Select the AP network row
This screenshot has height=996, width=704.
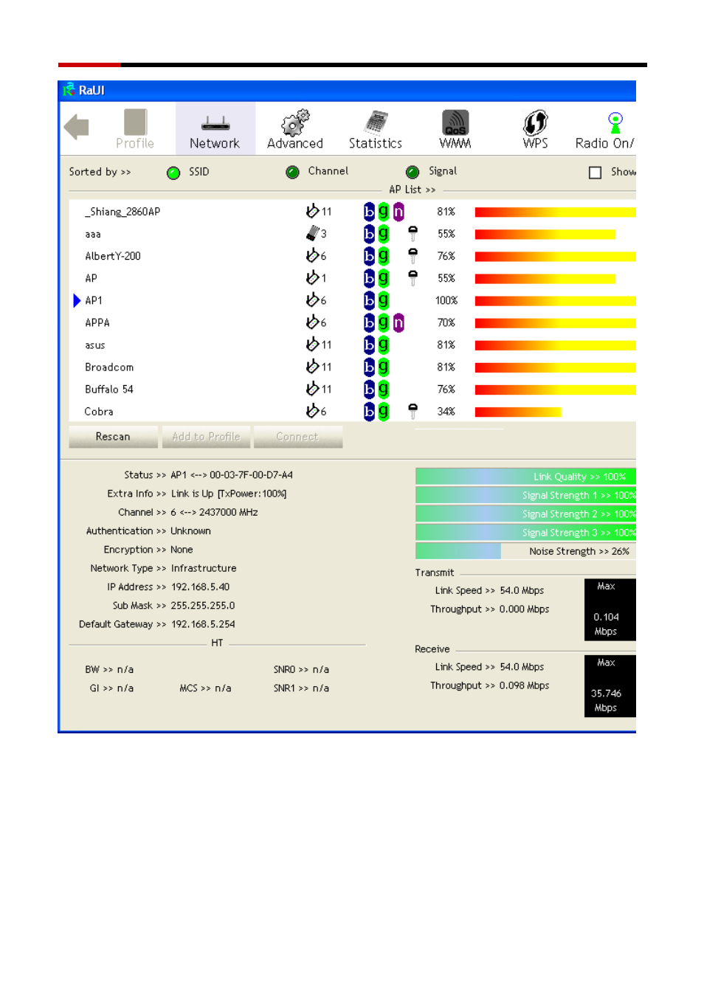[353, 278]
